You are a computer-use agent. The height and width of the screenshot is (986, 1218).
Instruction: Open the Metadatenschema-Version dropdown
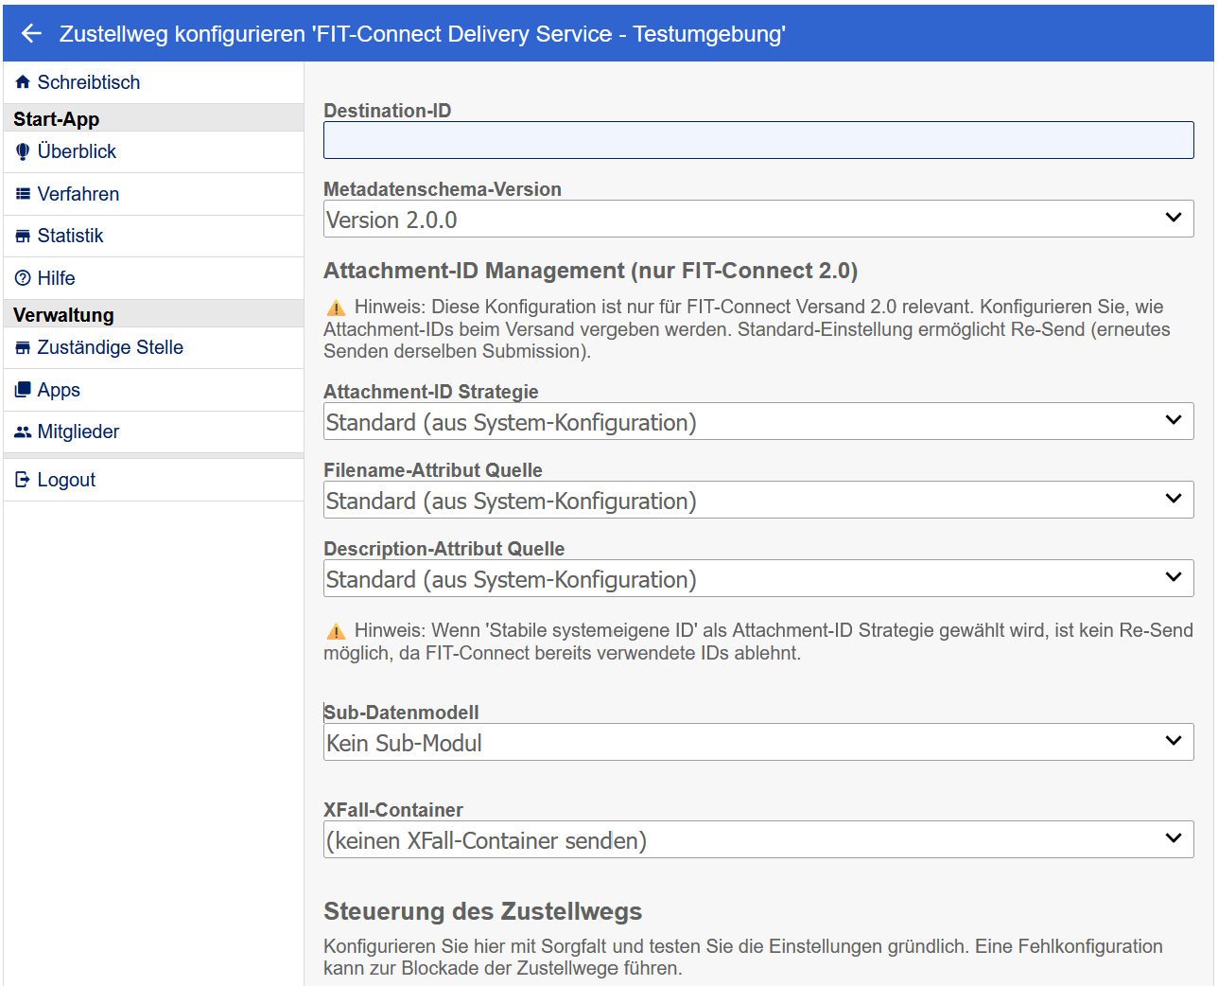[758, 219]
